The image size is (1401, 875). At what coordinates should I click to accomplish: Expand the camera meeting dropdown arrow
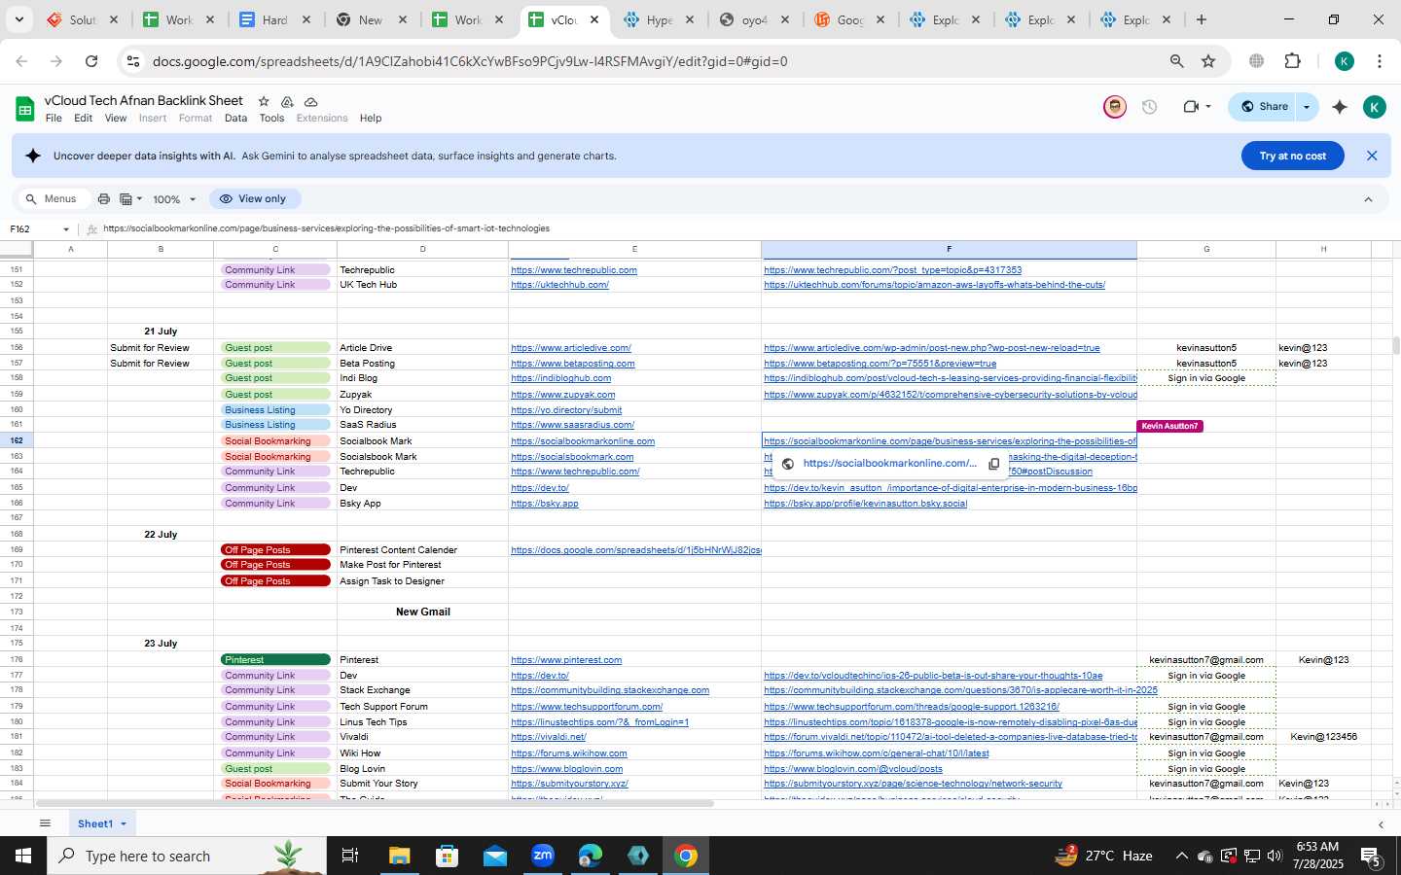pos(1208,107)
